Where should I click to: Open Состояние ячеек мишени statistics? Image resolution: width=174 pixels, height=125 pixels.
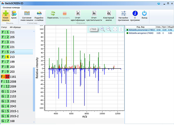pyautogui.click(x=27, y=16)
